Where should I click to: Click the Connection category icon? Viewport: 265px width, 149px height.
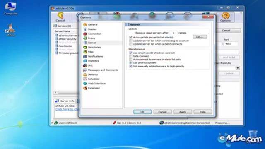[85, 34]
